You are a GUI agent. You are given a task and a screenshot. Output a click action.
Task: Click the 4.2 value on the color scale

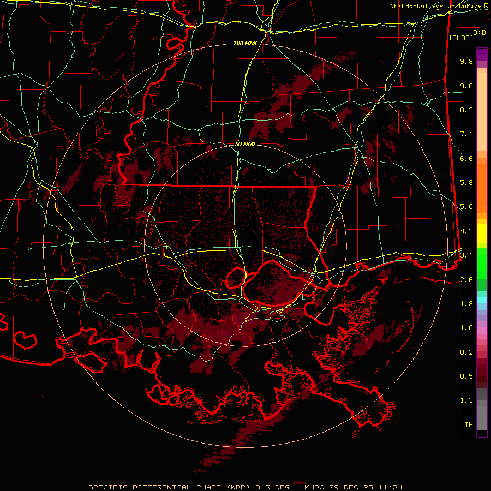pos(466,231)
